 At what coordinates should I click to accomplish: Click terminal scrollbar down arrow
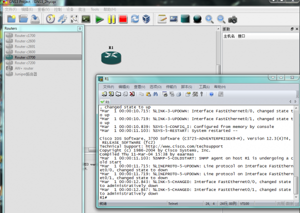pos(296,197)
